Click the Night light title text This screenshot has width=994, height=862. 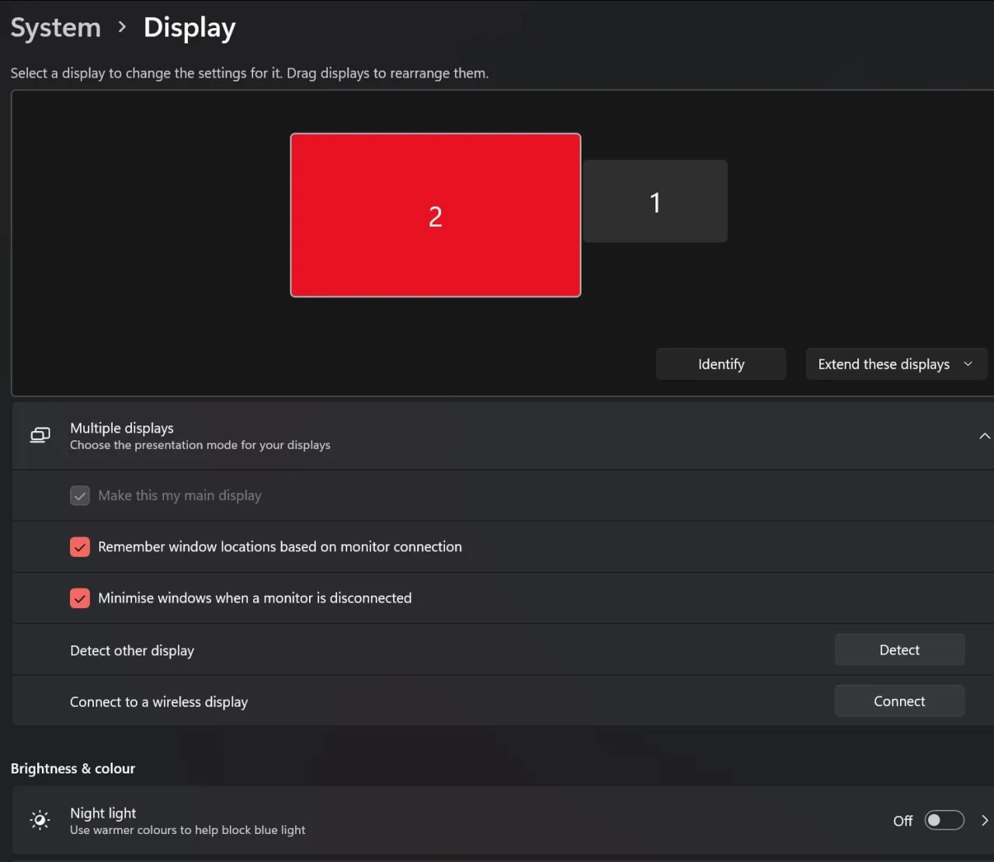pyautogui.click(x=103, y=813)
